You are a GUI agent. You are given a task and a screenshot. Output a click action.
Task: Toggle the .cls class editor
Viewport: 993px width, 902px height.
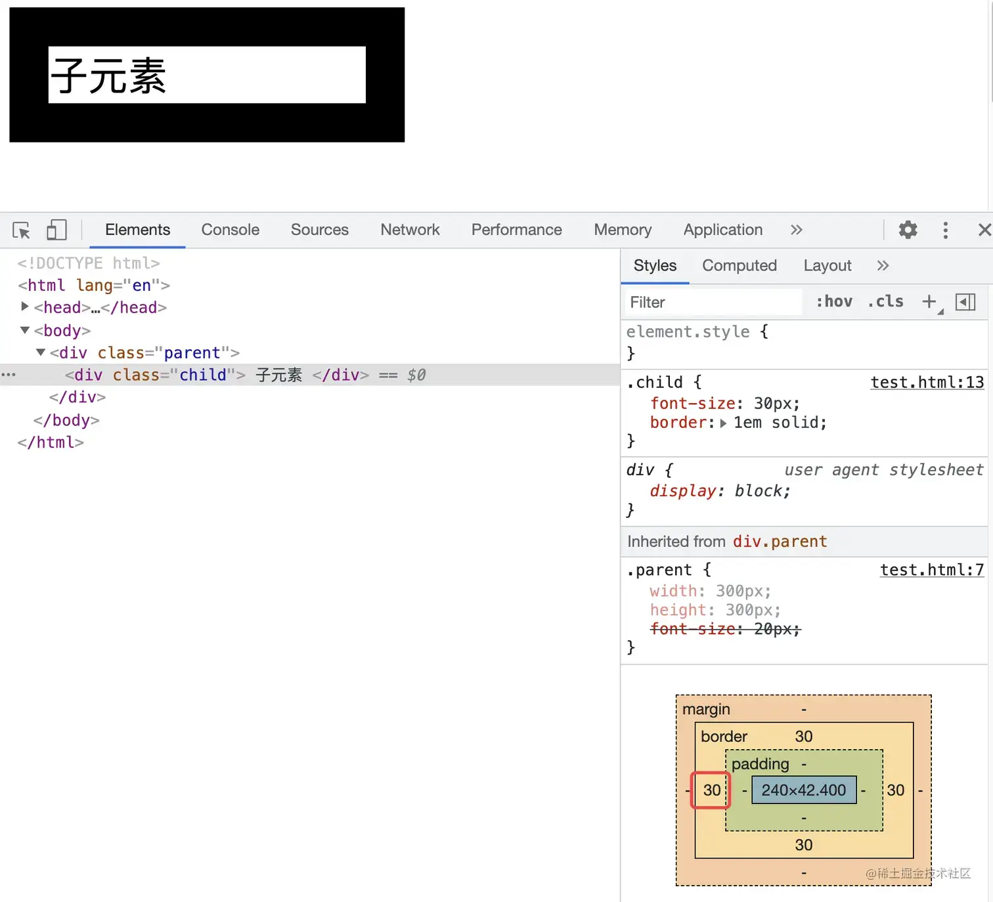(x=885, y=301)
